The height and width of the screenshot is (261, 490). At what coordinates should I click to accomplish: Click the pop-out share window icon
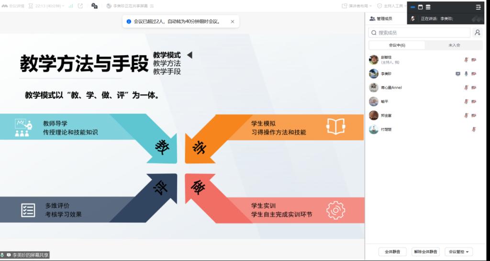(x=80, y=6)
